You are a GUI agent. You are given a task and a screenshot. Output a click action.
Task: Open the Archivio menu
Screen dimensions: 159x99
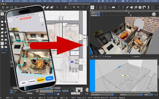18,1
